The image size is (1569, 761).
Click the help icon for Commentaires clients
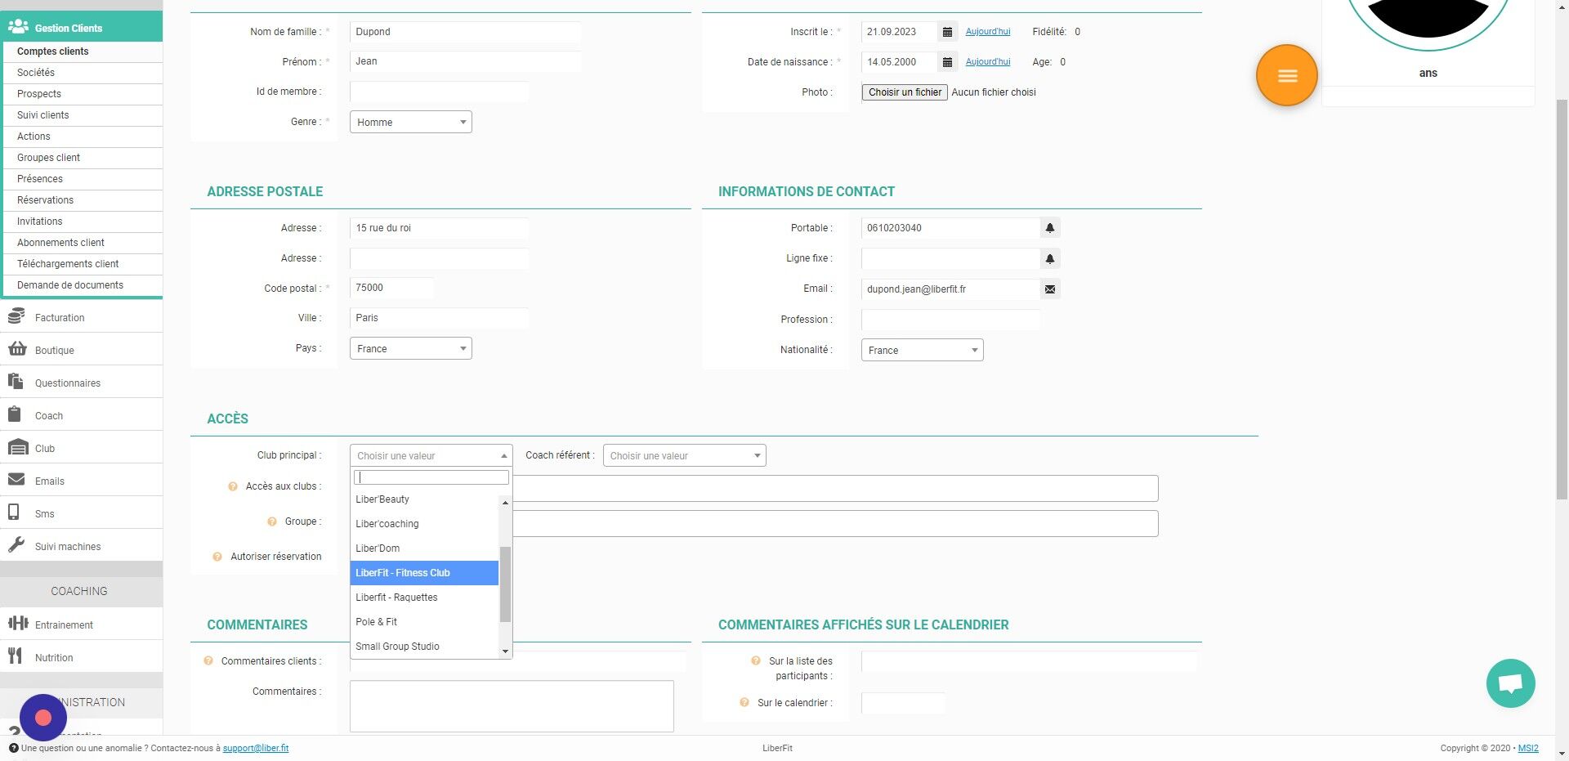coord(208,660)
